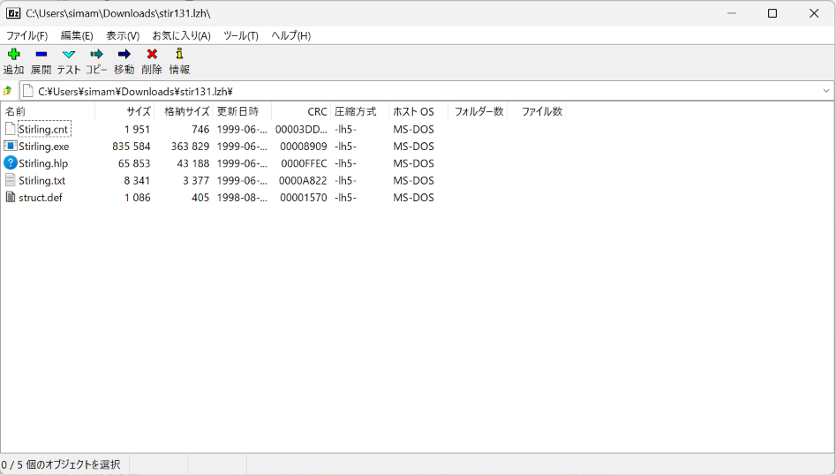Viewport: 836px width, 475px height.
Task: Click the コピー (Copy) arrow icon
Action: point(96,54)
